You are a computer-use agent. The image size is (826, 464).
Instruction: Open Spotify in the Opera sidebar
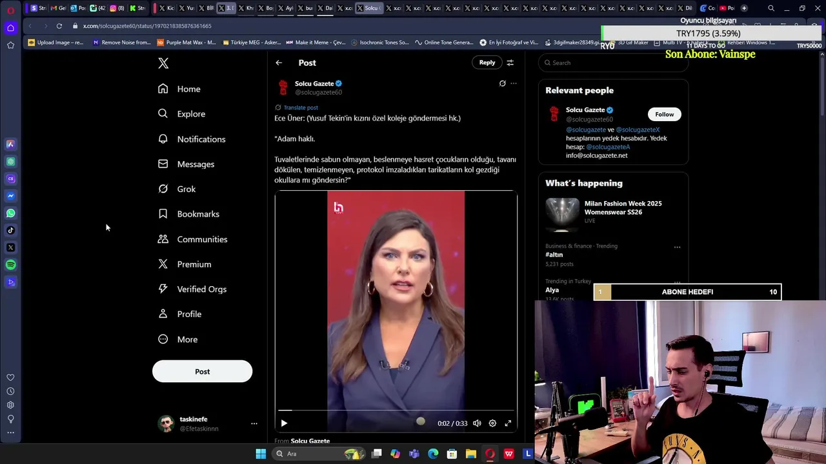click(10, 265)
